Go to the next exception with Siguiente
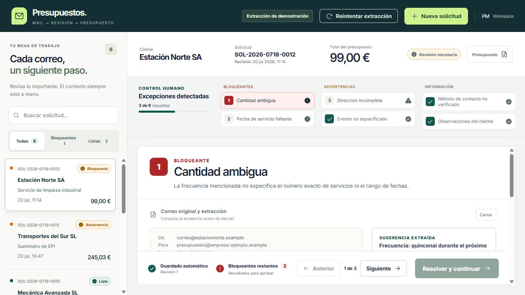Viewport: 525px width, 295px height. tap(383, 269)
